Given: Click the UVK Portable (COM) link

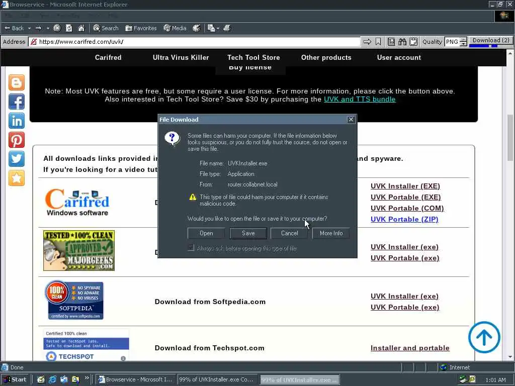Looking at the screenshot, I should click(x=407, y=208).
